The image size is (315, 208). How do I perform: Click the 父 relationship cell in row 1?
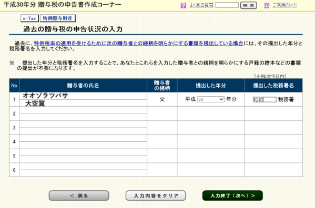coord(162,99)
